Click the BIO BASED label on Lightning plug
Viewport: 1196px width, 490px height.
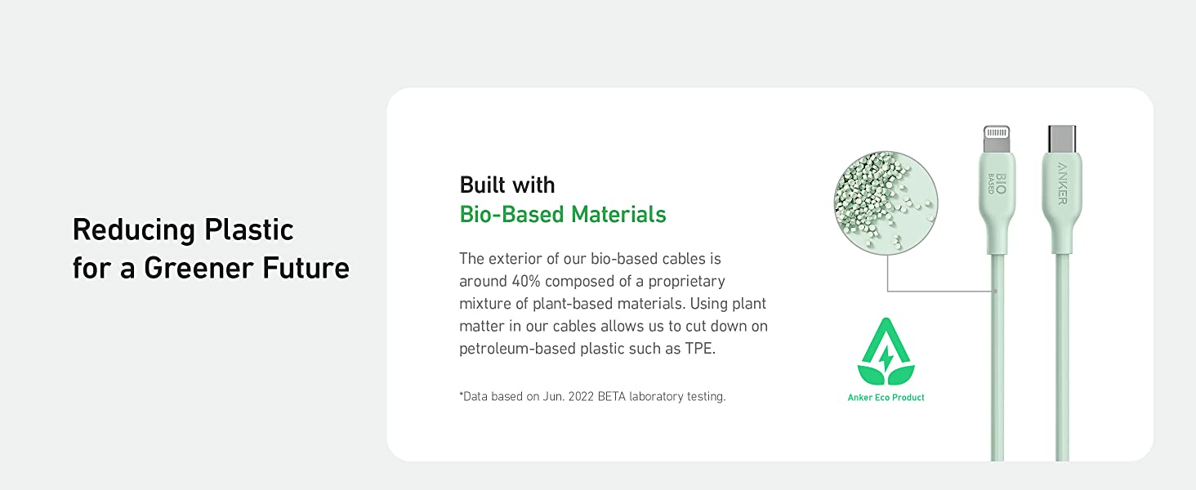997,182
